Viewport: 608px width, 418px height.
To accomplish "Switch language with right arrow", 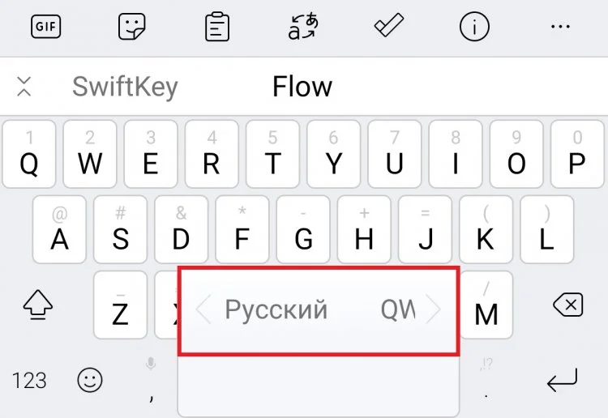I will click(433, 309).
